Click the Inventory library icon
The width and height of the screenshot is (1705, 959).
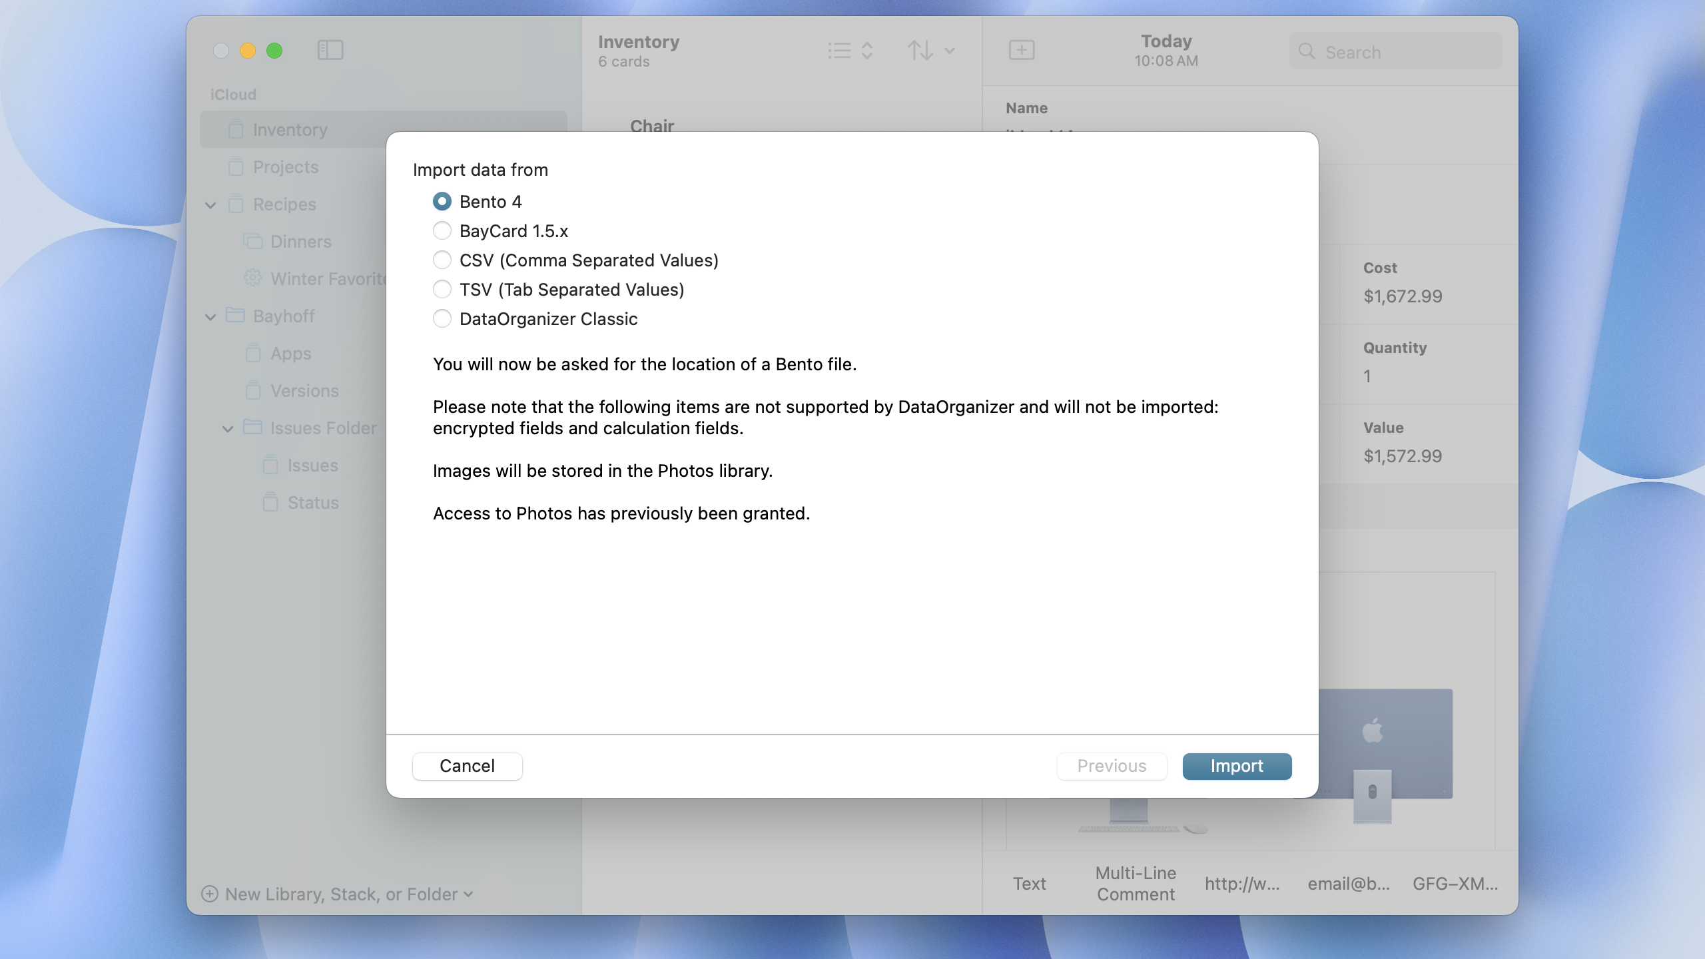(236, 129)
